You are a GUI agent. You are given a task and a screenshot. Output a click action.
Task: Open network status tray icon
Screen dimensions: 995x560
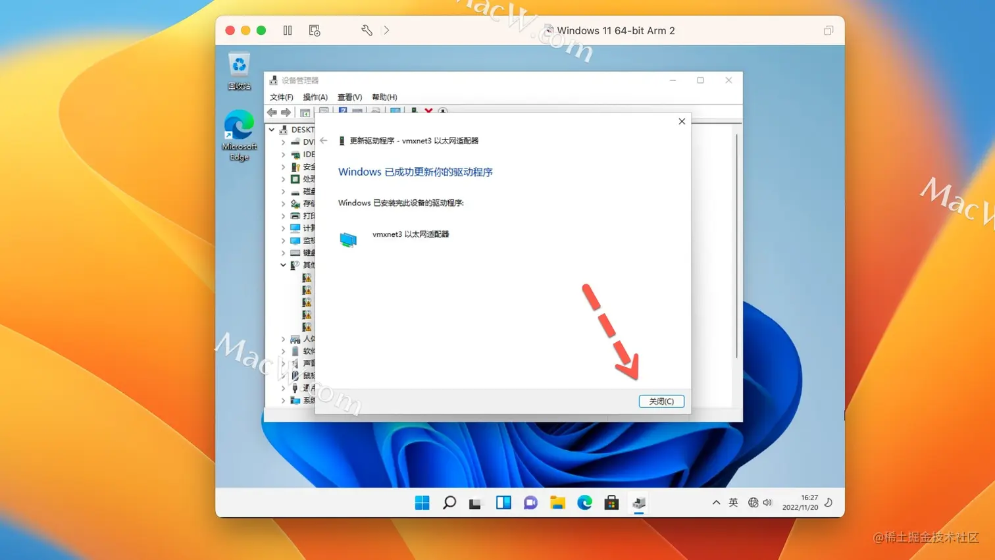(753, 503)
